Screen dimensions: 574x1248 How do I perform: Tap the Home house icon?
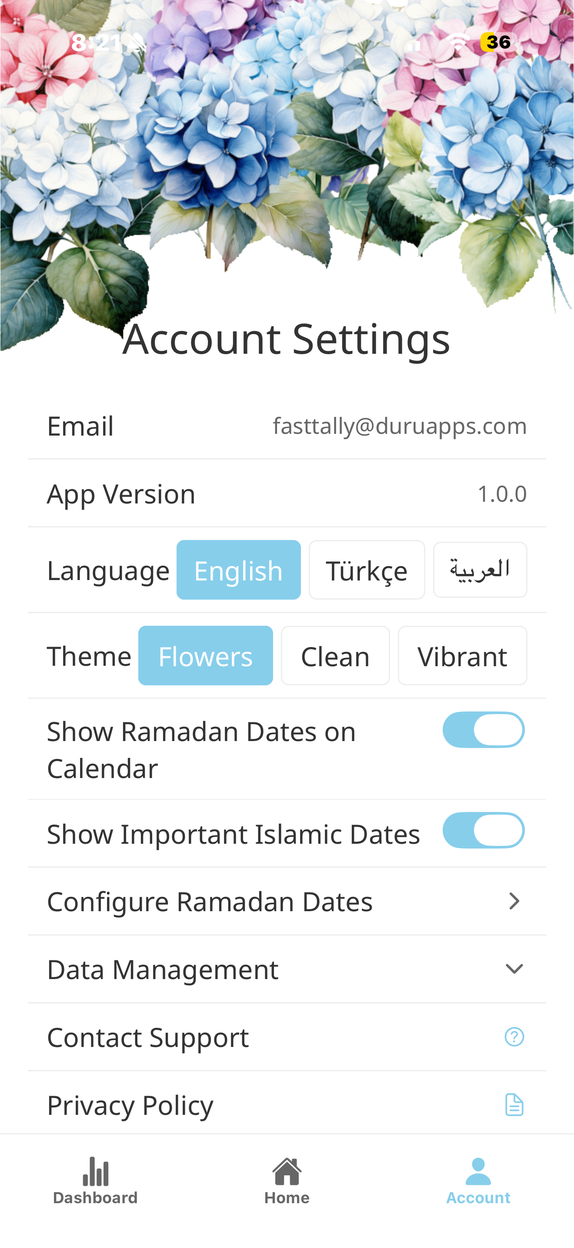click(287, 1171)
